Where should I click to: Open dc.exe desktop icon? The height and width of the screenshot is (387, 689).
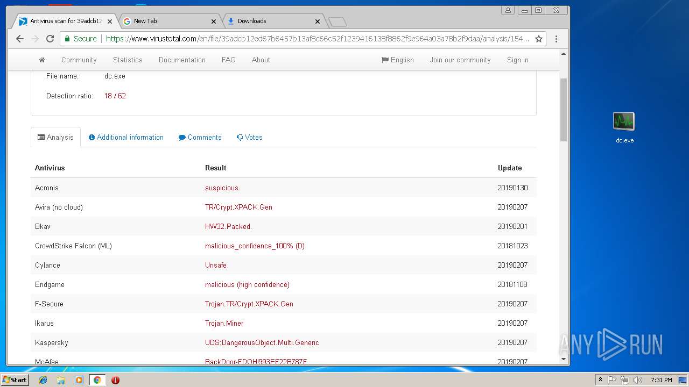[x=624, y=127]
